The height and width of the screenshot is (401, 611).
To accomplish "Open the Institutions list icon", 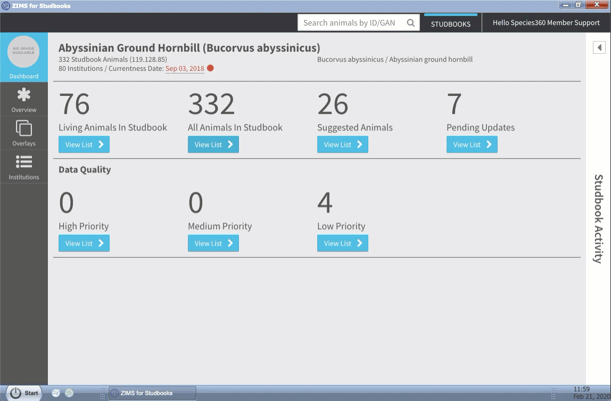I will click(24, 161).
